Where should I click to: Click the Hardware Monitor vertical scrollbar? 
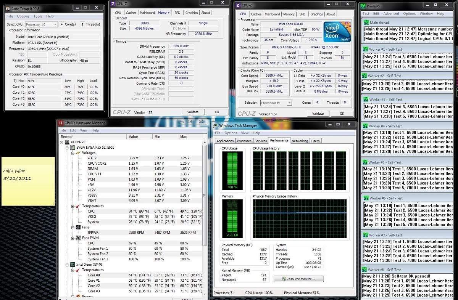pyautogui.click(x=205, y=218)
